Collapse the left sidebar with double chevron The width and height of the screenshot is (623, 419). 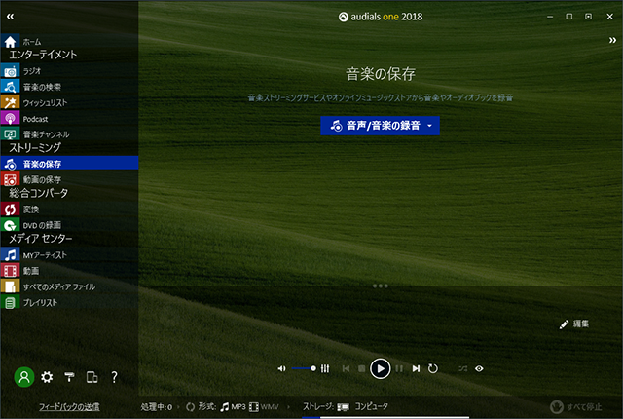pyautogui.click(x=11, y=17)
